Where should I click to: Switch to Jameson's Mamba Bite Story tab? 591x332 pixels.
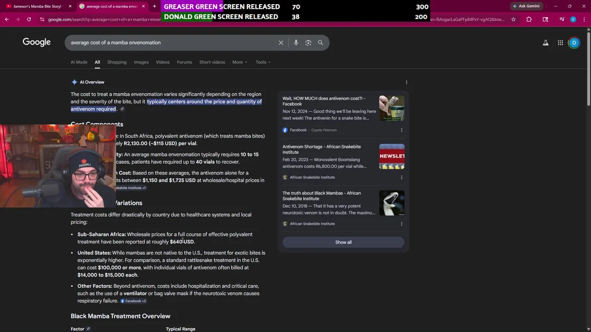pos(37,6)
